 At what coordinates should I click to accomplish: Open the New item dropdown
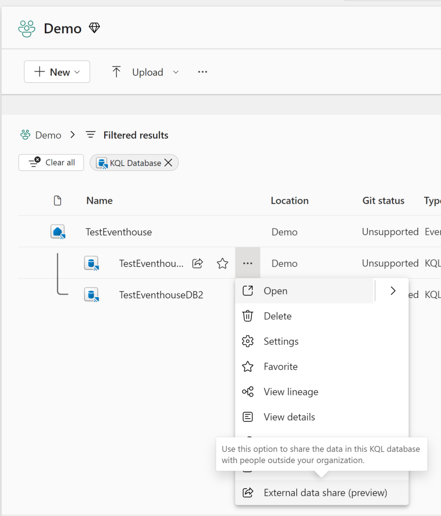click(57, 72)
